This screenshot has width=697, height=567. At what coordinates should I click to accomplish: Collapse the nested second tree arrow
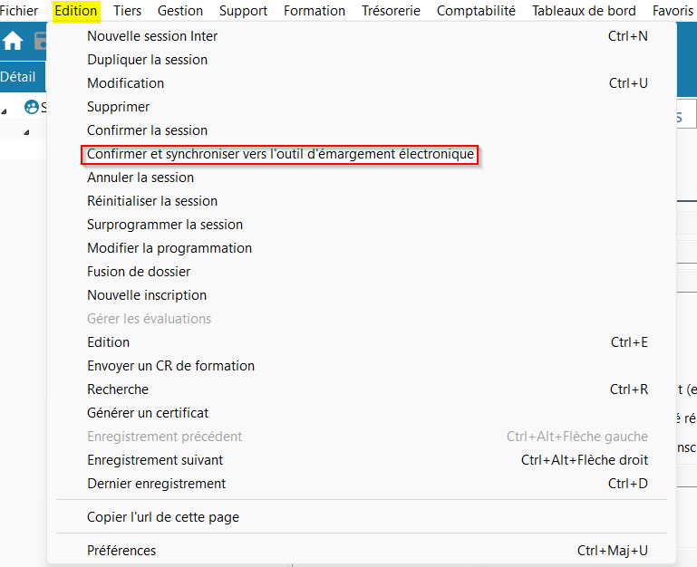[x=25, y=132]
